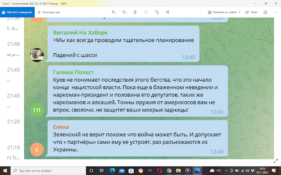Open the Mail app on taskbar
281x175 pixels.
coord(122,171)
